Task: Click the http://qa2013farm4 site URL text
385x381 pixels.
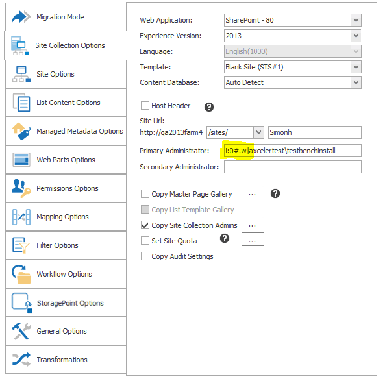Action: pos(171,132)
